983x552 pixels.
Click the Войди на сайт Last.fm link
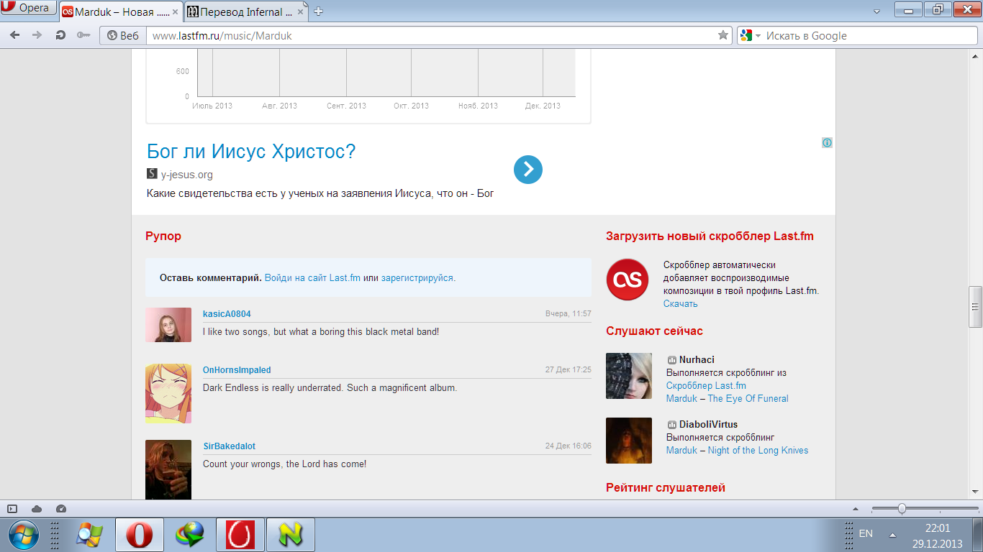pos(312,277)
